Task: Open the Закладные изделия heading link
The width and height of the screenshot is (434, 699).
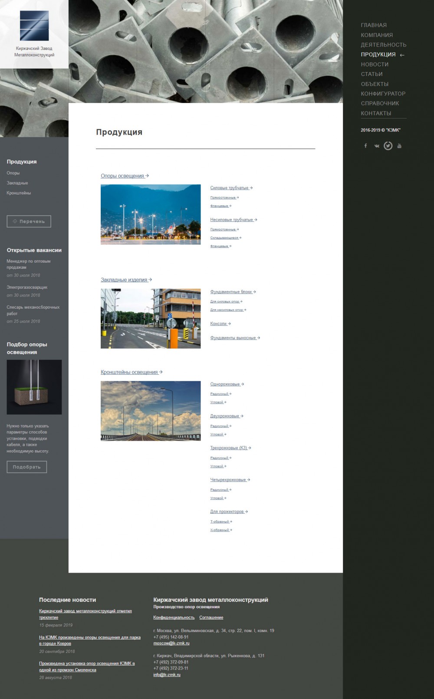Action: point(126,280)
